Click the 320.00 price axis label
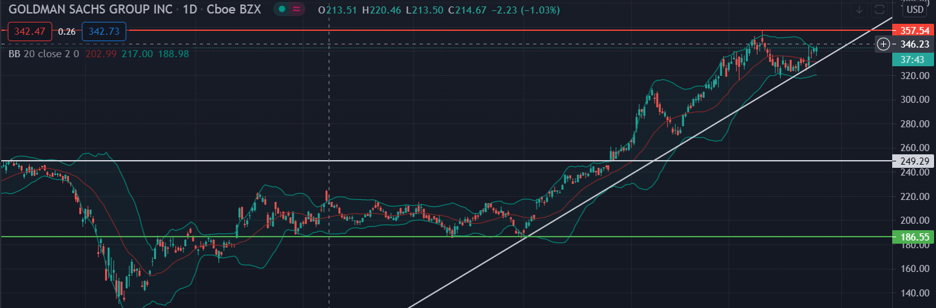Image resolution: width=936 pixels, height=308 pixels. (915, 75)
